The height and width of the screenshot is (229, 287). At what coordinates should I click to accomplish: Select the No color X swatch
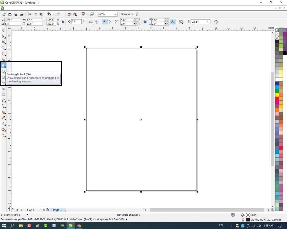[277, 38]
